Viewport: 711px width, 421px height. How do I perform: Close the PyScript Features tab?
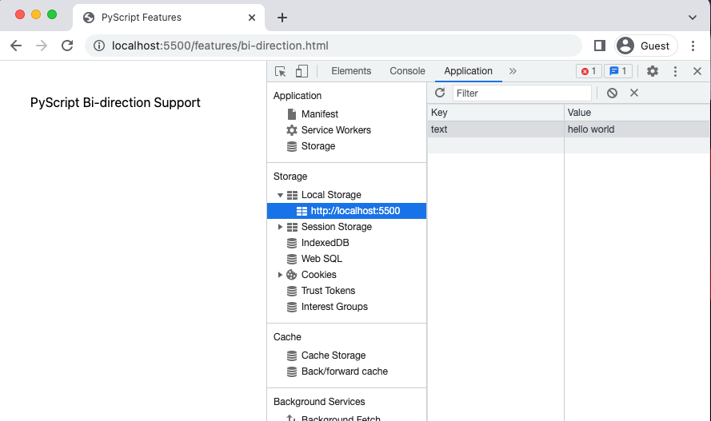tap(252, 18)
